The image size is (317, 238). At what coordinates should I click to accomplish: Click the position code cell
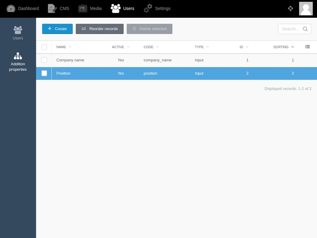pyautogui.click(x=150, y=74)
